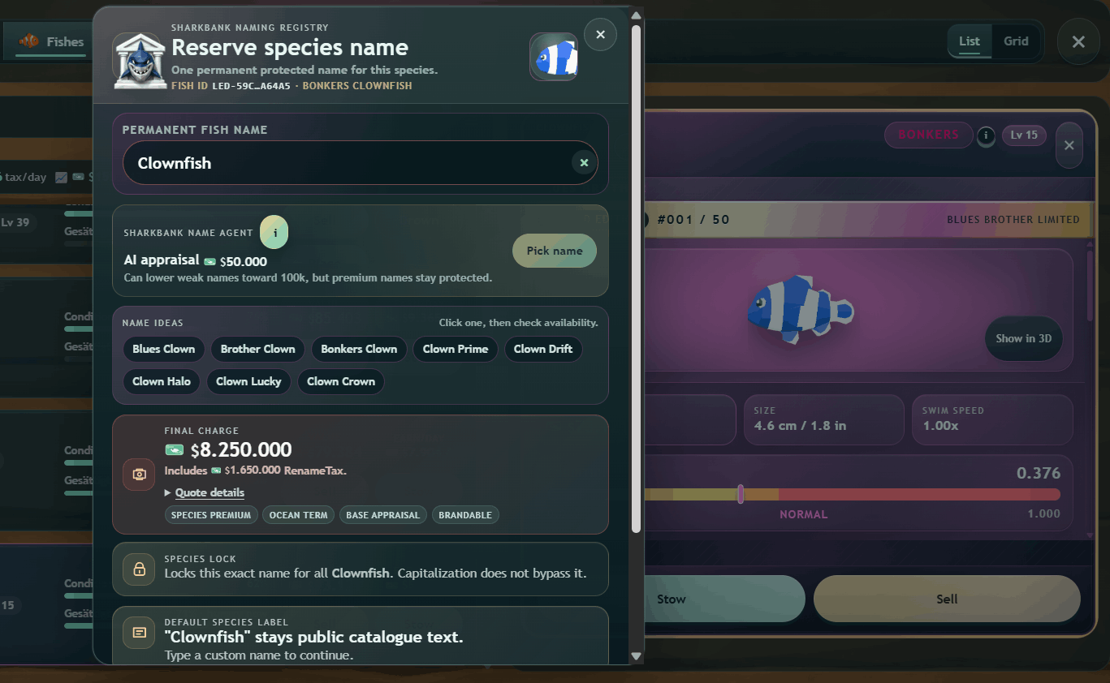Image resolution: width=1110 pixels, height=683 pixels.
Task: Click the dialog scrollbar up arrow
Action: [x=636, y=15]
